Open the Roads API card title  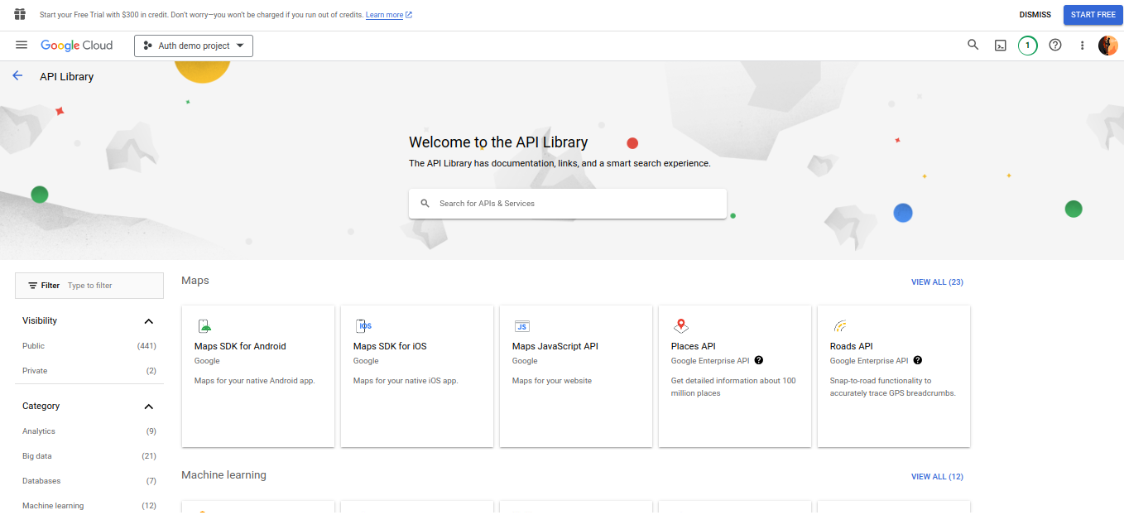(x=852, y=346)
